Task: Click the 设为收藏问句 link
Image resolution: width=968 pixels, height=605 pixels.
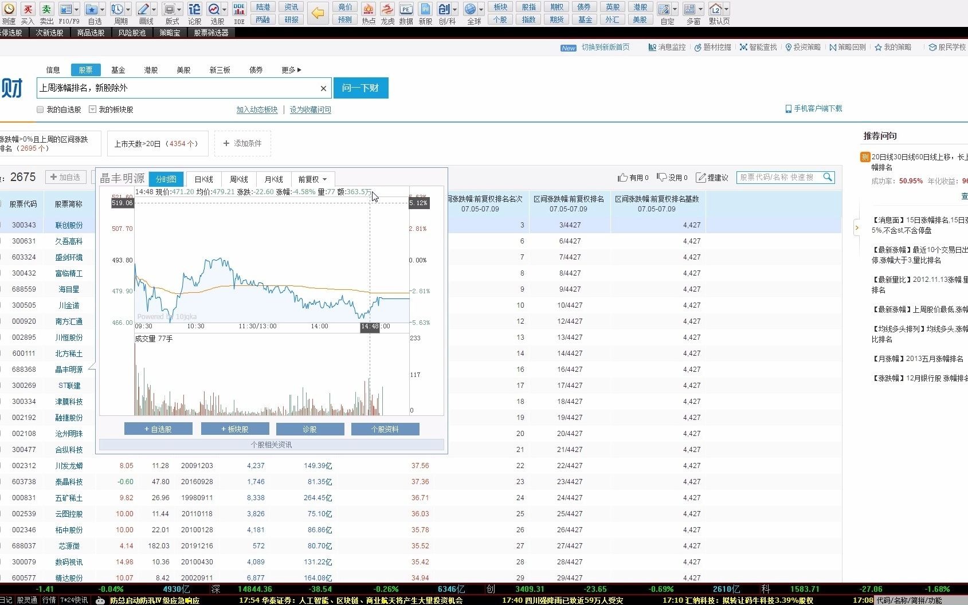Action: click(x=311, y=109)
